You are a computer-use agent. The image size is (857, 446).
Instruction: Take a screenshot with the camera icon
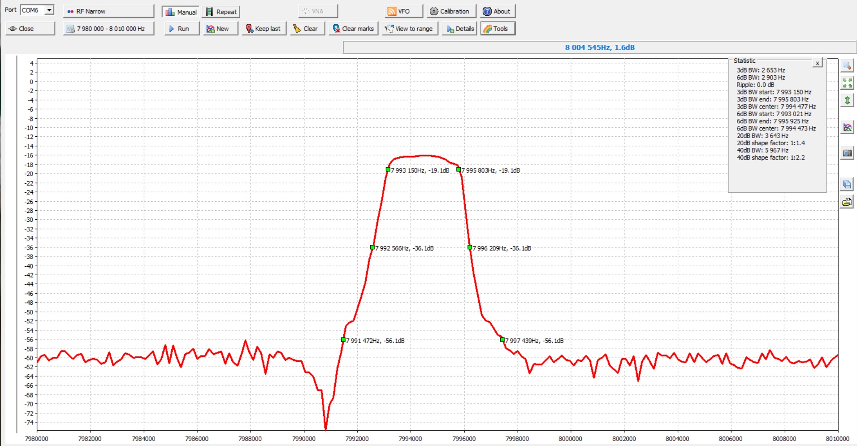[x=847, y=153]
